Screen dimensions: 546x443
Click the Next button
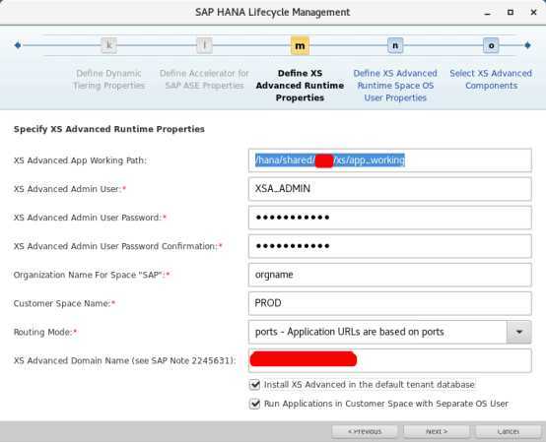point(437,431)
